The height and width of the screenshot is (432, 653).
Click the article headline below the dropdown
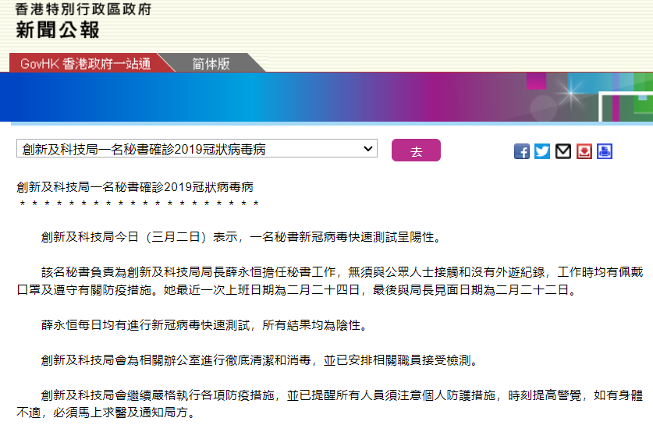(135, 188)
